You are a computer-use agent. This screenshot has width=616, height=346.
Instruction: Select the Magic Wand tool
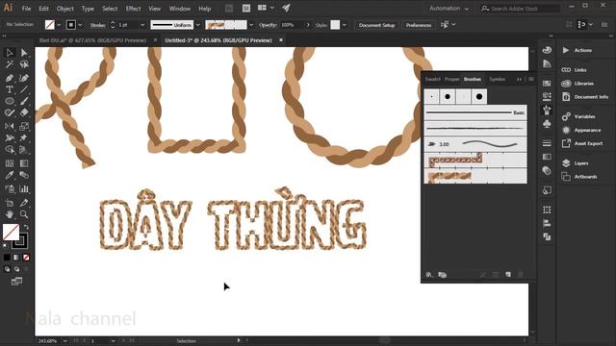coord(10,64)
